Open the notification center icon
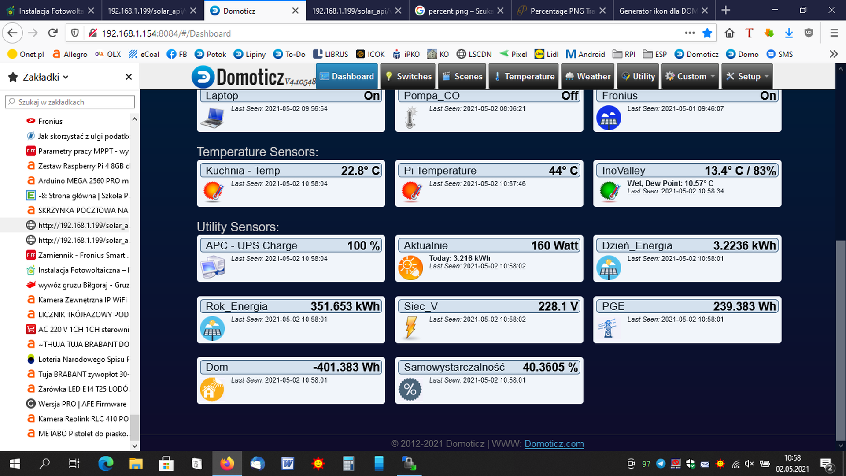 pos(827,464)
